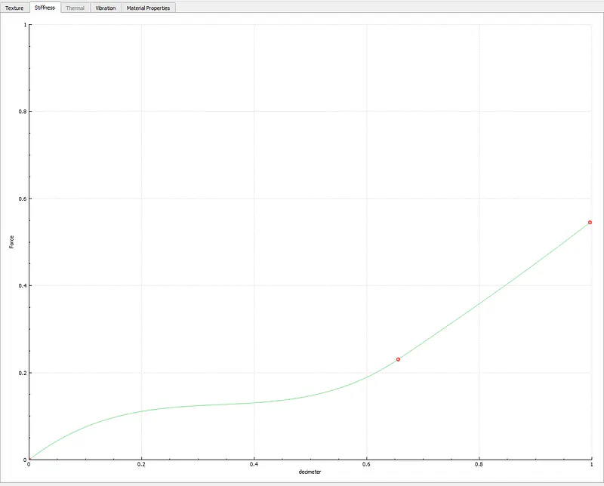Click the greyed-out Thermal tab

coord(75,8)
